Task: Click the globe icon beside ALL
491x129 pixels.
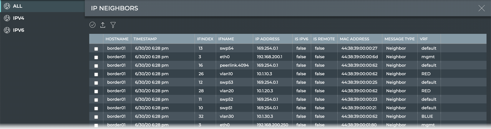Action: click(7, 6)
